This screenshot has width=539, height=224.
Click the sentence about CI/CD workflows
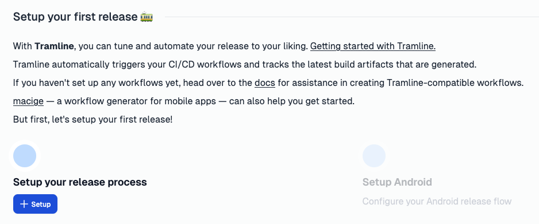(244, 64)
